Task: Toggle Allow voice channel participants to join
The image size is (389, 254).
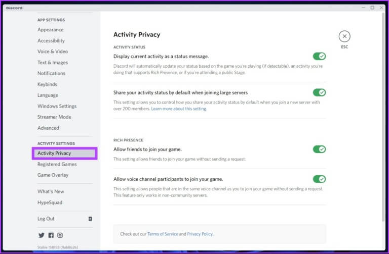Action: pos(319,179)
